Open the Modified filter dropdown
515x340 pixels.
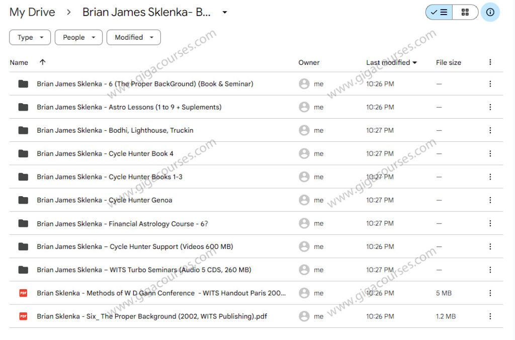[134, 37]
